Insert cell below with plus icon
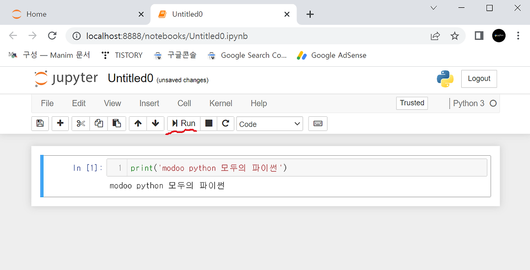The image size is (530, 270). tap(60, 123)
